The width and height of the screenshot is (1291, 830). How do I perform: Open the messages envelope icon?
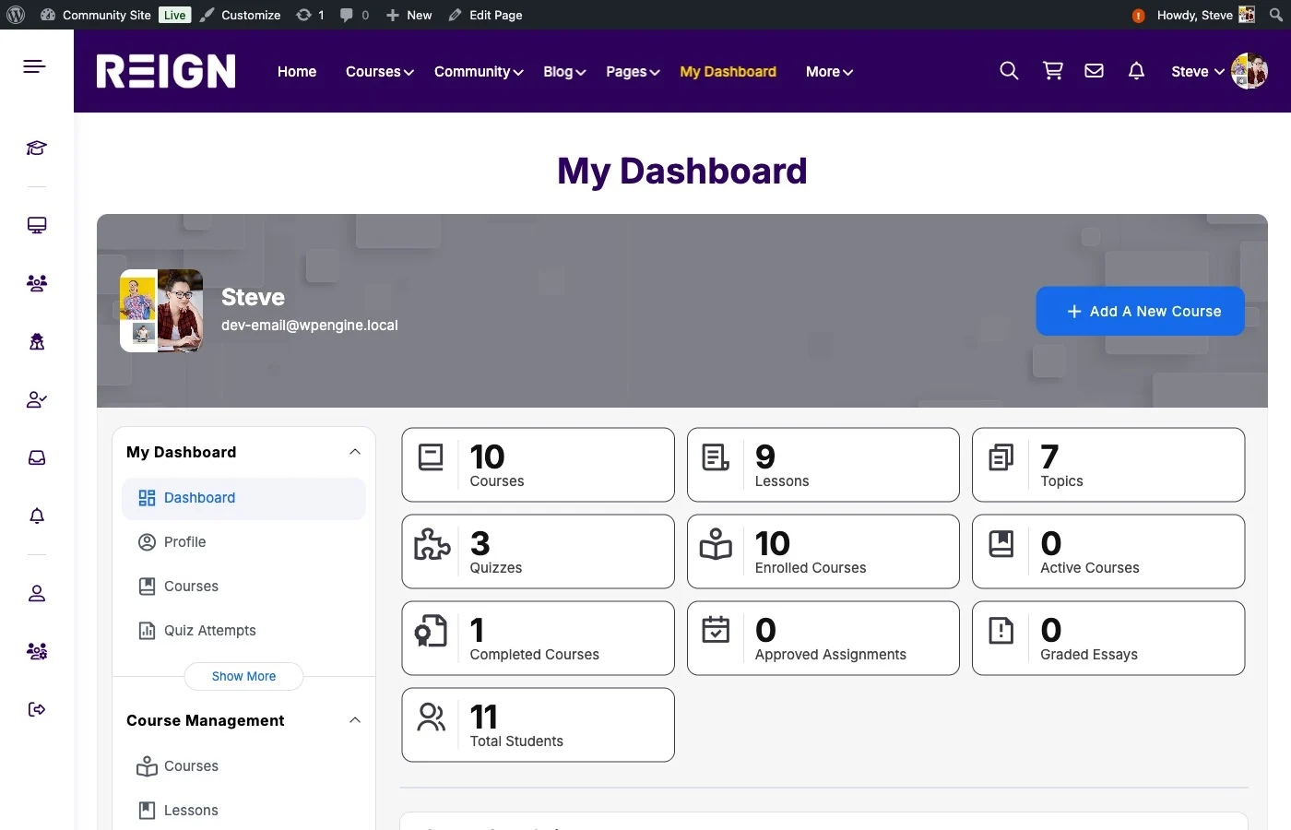coord(1095,71)
